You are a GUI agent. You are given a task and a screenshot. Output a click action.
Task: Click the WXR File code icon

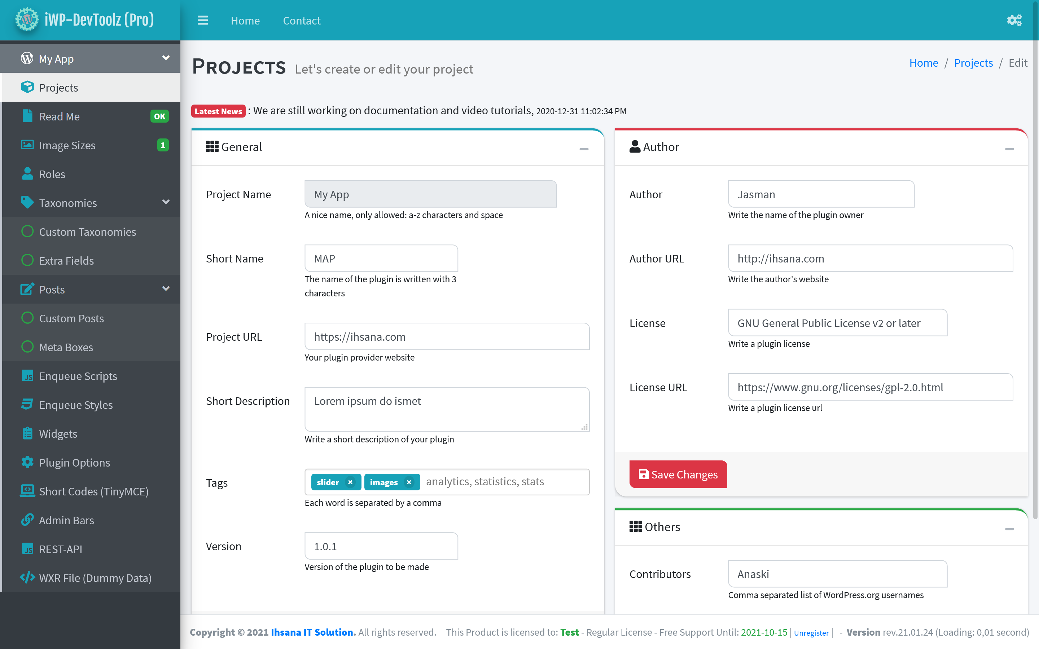click(x=27, y=577)
